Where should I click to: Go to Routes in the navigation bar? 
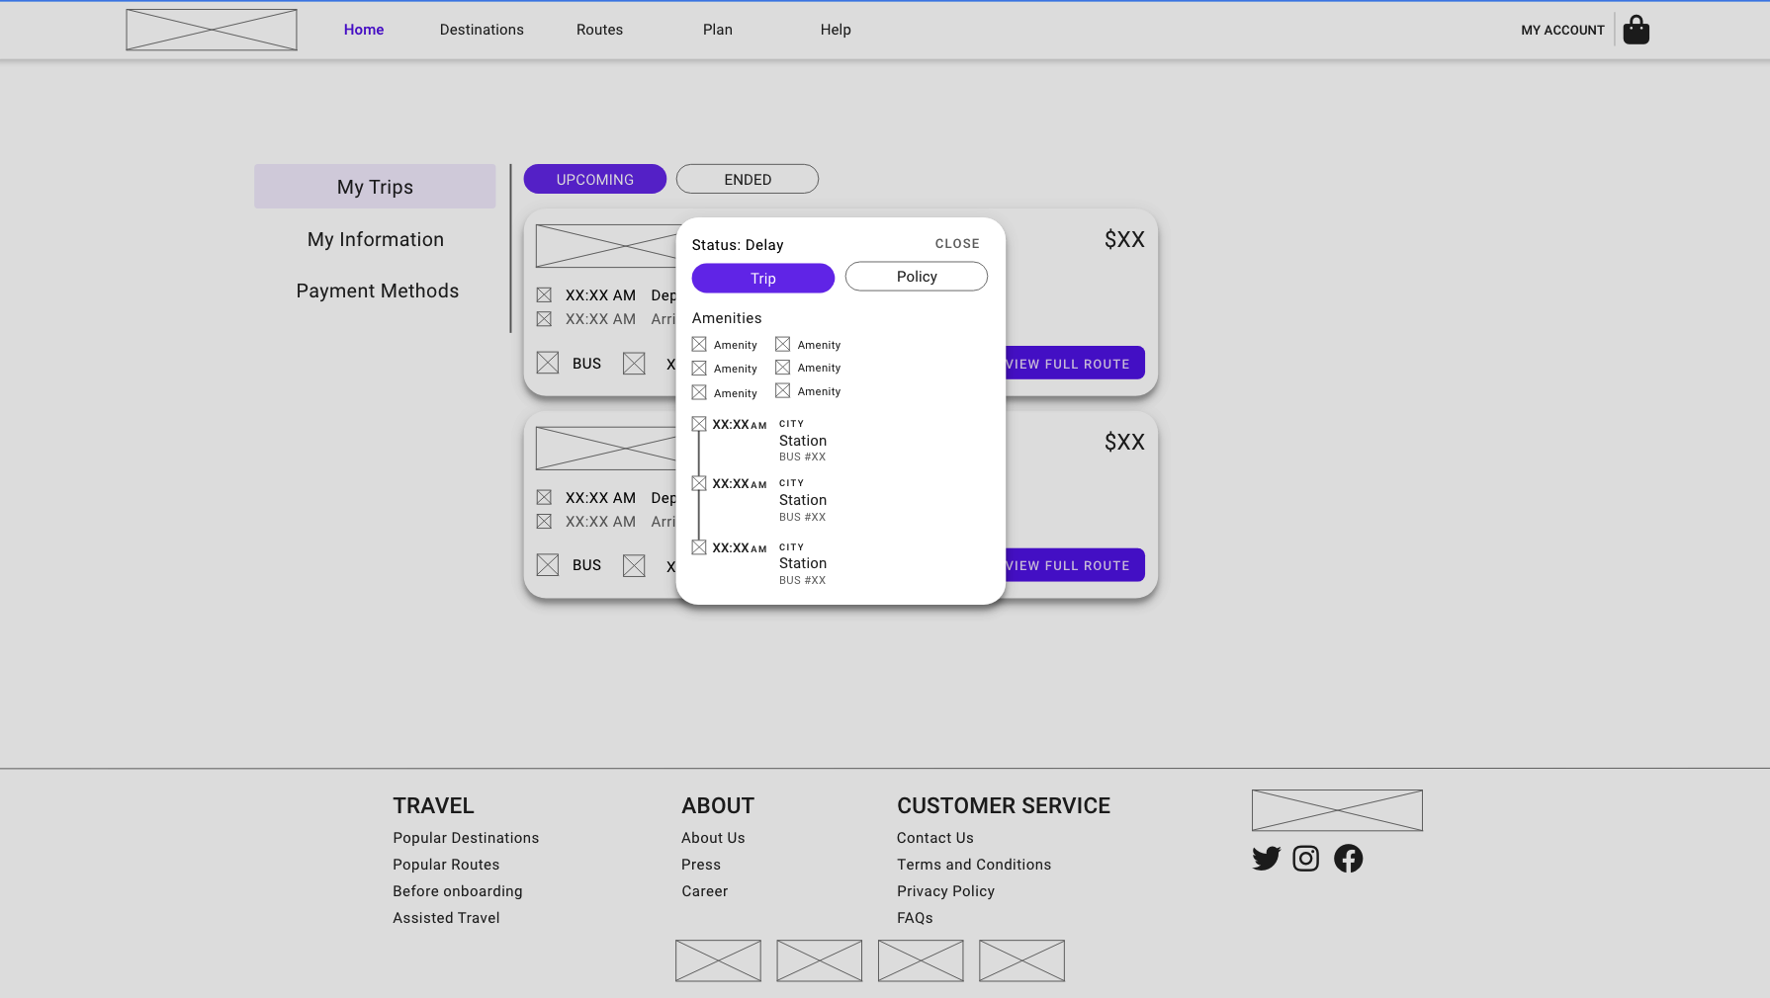pyautogui.click(x=599, y=30)
